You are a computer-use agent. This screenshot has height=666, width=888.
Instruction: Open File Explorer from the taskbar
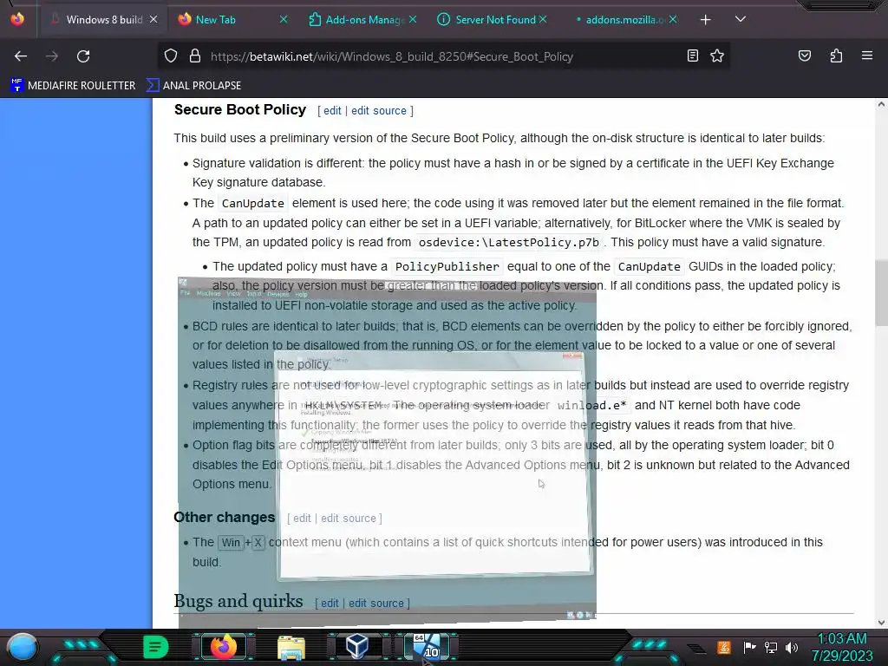tap(291, 647)
